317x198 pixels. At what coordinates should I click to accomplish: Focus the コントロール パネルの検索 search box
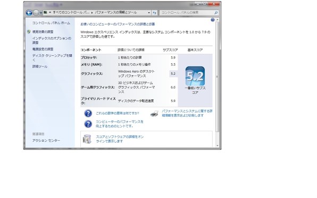pyautogui.click(x=187, y=13)
